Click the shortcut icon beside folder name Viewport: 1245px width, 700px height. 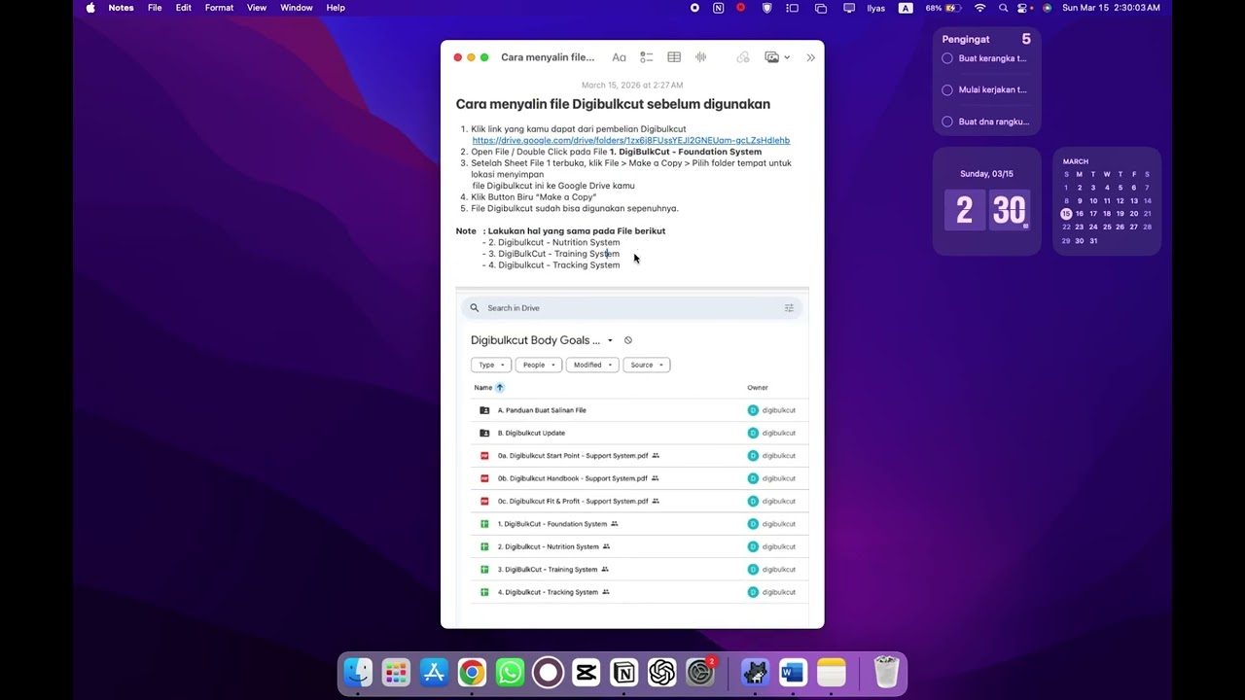(x=628, y=340)
